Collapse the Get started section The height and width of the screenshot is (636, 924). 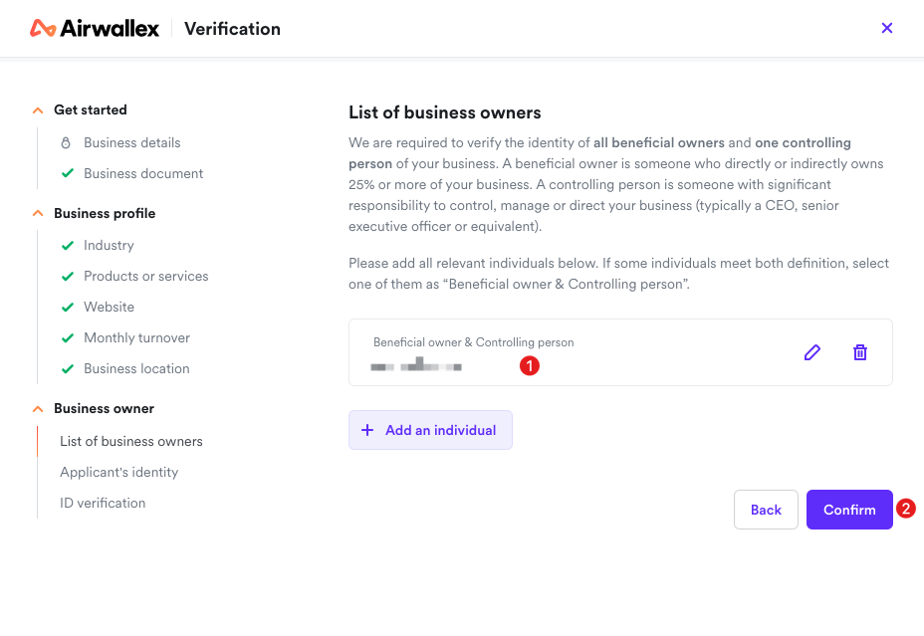(38, 110)
